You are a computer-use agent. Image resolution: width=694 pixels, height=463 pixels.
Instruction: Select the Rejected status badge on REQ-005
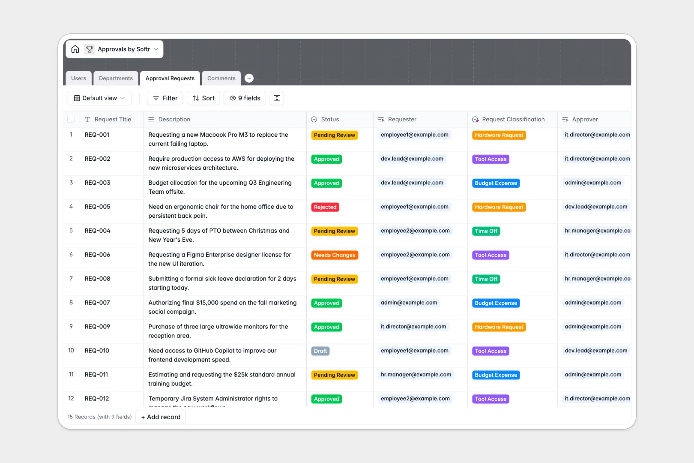325,207
